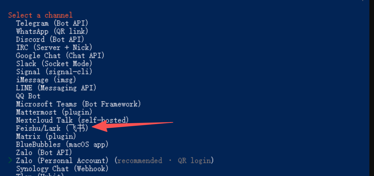This screenshot has height=176, width=374.
Task: Choose Slack (Socket Mode) channel
Action: pyautogui.click(x=54, y=63)
